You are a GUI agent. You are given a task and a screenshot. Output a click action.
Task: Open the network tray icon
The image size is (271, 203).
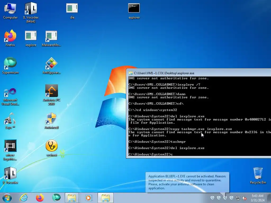coord(238,198)
